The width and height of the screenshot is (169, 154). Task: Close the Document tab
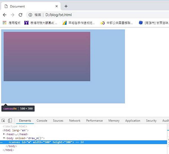57,6
